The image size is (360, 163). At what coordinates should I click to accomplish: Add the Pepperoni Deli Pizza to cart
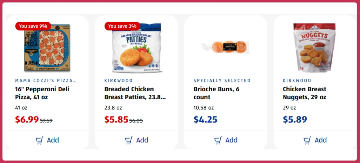pos(47,140)
